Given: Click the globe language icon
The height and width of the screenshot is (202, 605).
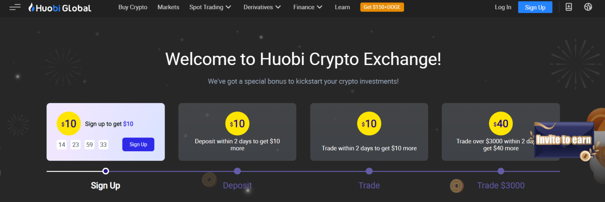Looking at the screenshot, I should coord(588,7).
